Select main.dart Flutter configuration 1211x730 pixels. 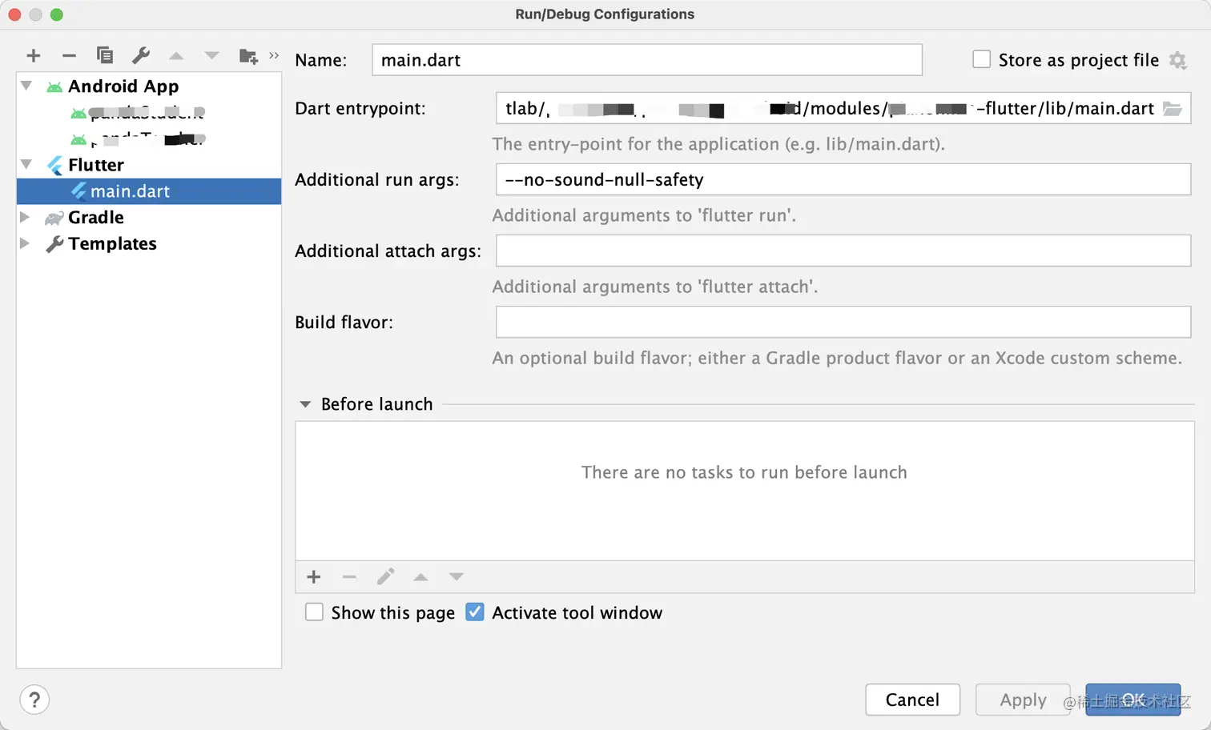(130, 191)
